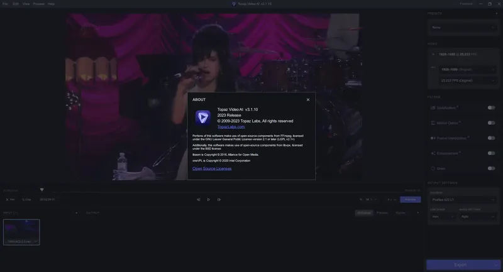Viewport: 503px width, 272px height.
Task: Click the timeline playhead marker
Action: click(x=41, y=190)
